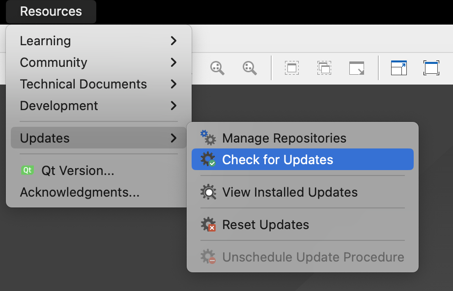Screen dimensions: 453x291
Task: Choose Reset Updates from the submenu
Action: point(265,225)
